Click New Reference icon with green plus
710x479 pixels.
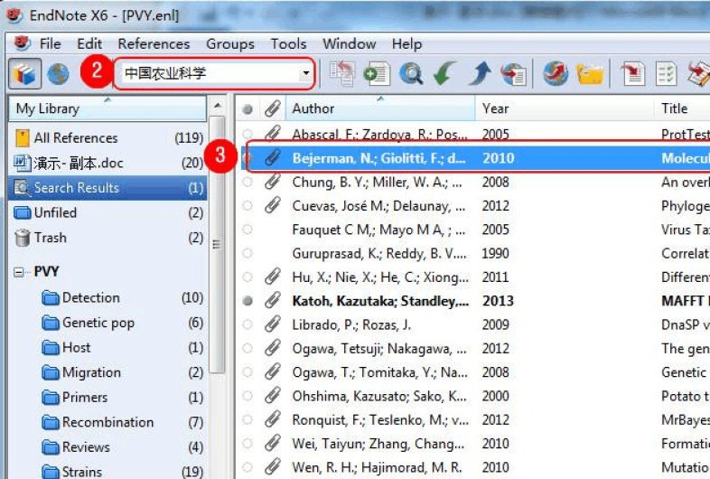coord(377,73)
